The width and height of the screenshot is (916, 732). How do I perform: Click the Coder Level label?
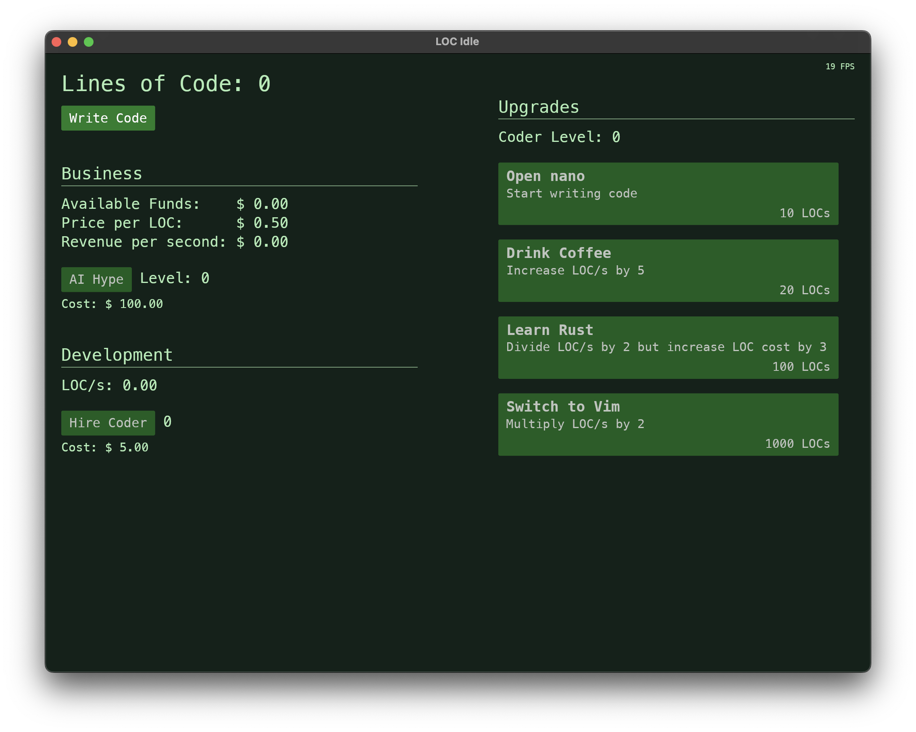pyautogui.click(x=559, y=137)
